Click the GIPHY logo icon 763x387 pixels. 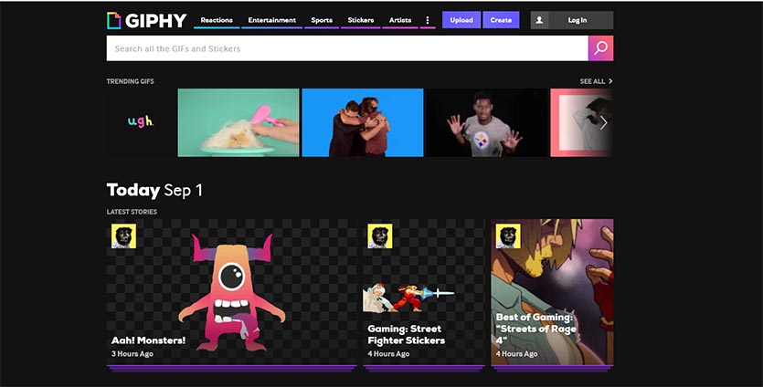click(113, 20)
